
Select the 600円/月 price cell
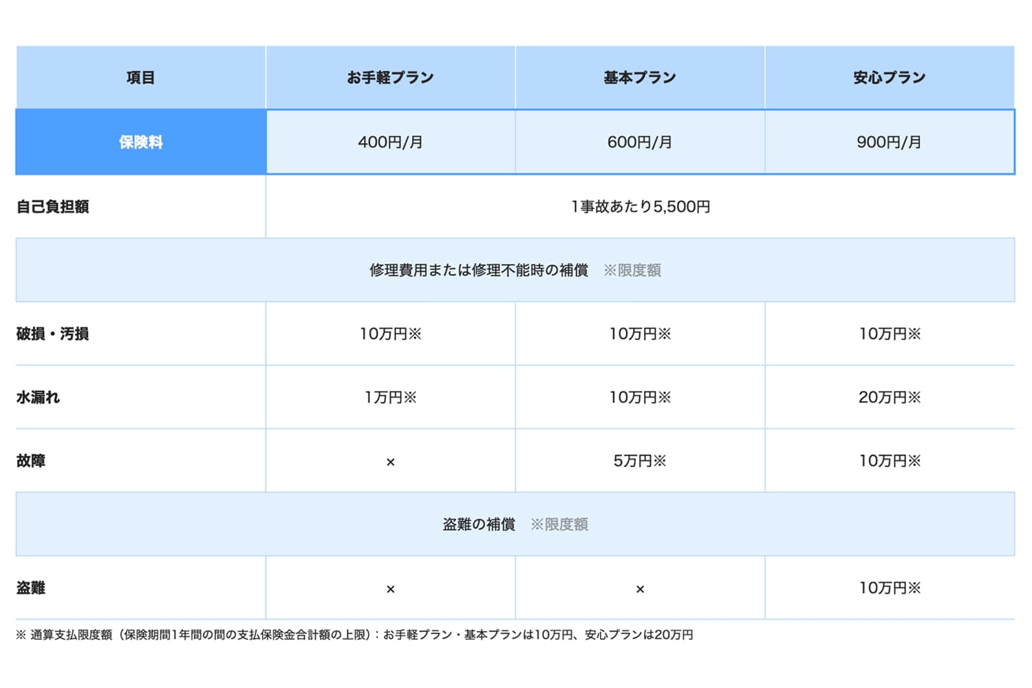(x=640, y=142)
